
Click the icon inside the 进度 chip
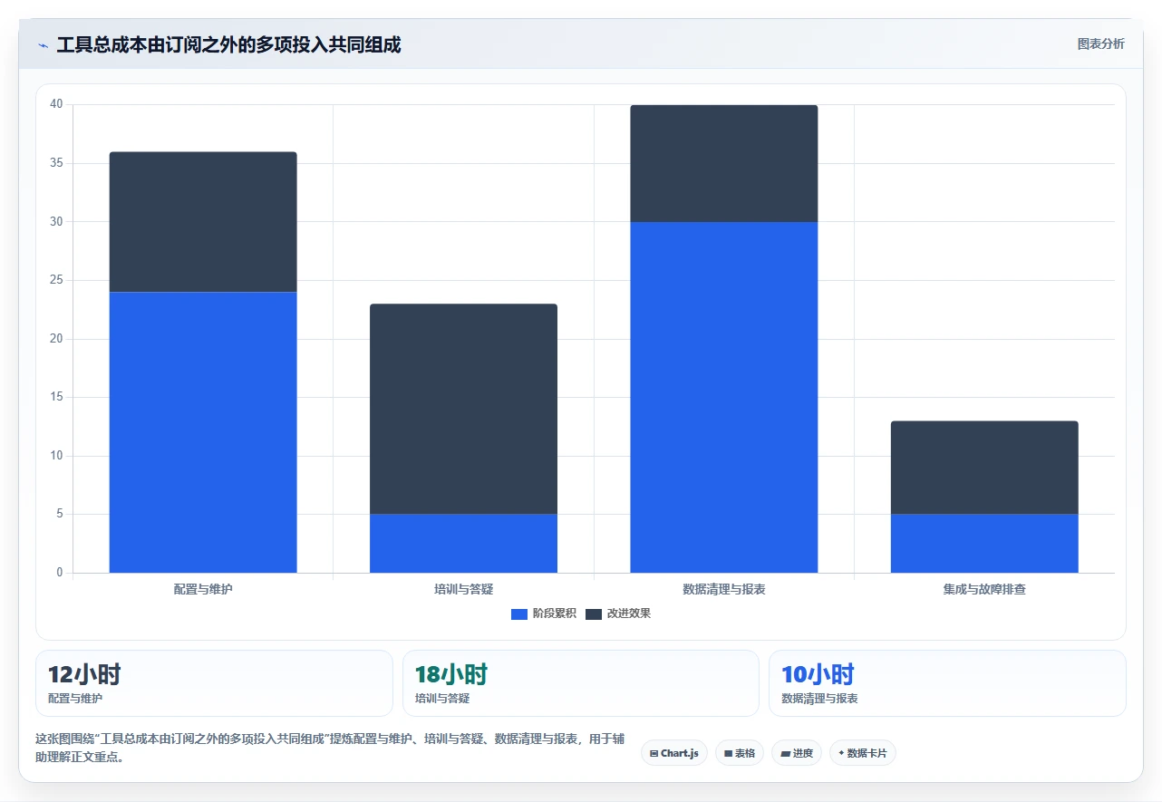click(785, 753)
